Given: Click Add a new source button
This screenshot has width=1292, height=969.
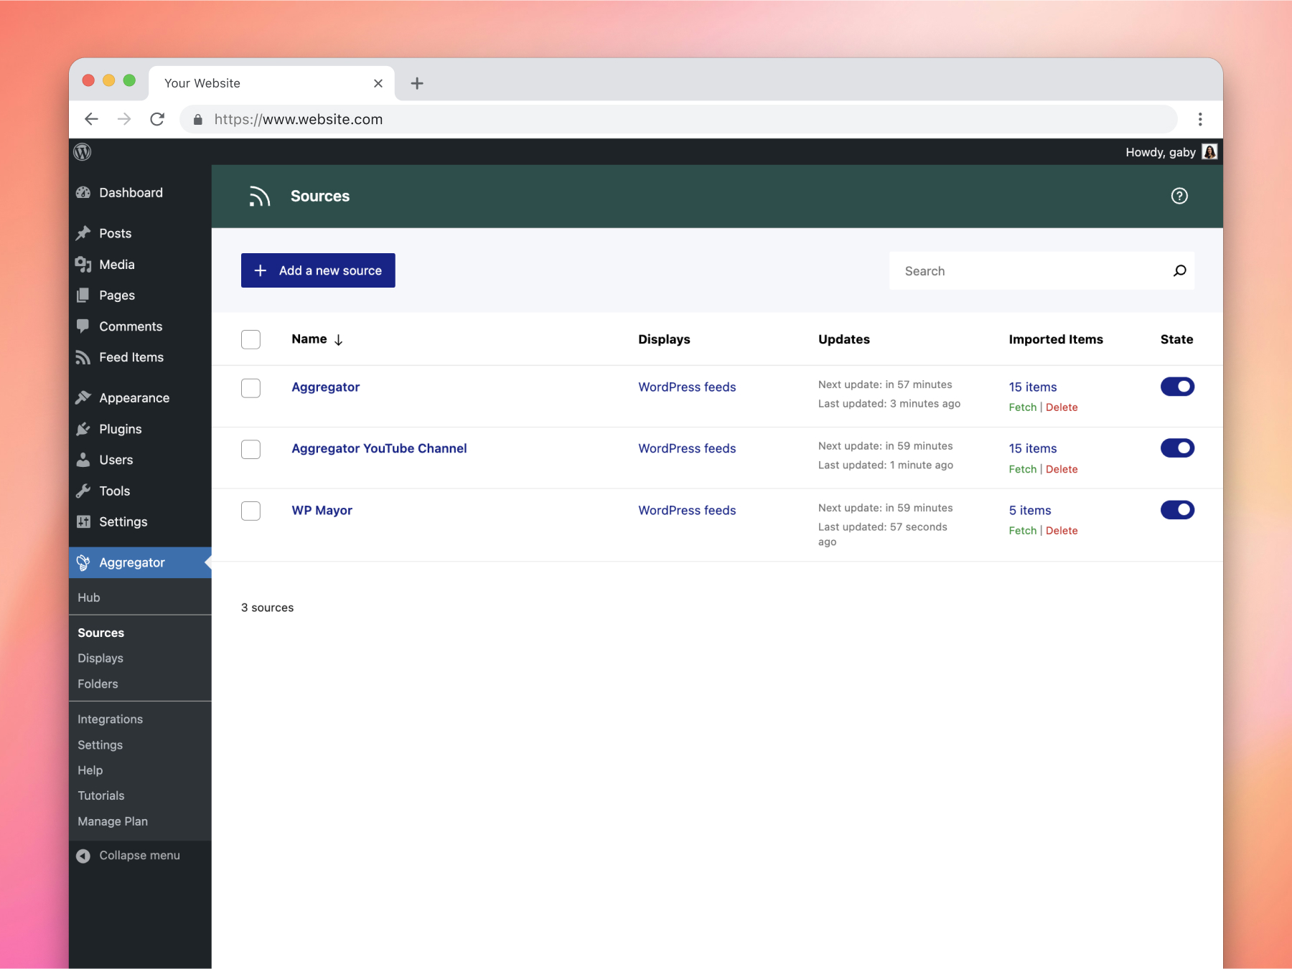Looking at the screenshot, I should [318, 270].
